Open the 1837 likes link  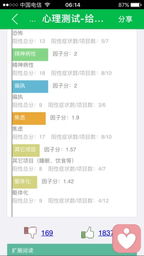point(106,233)
